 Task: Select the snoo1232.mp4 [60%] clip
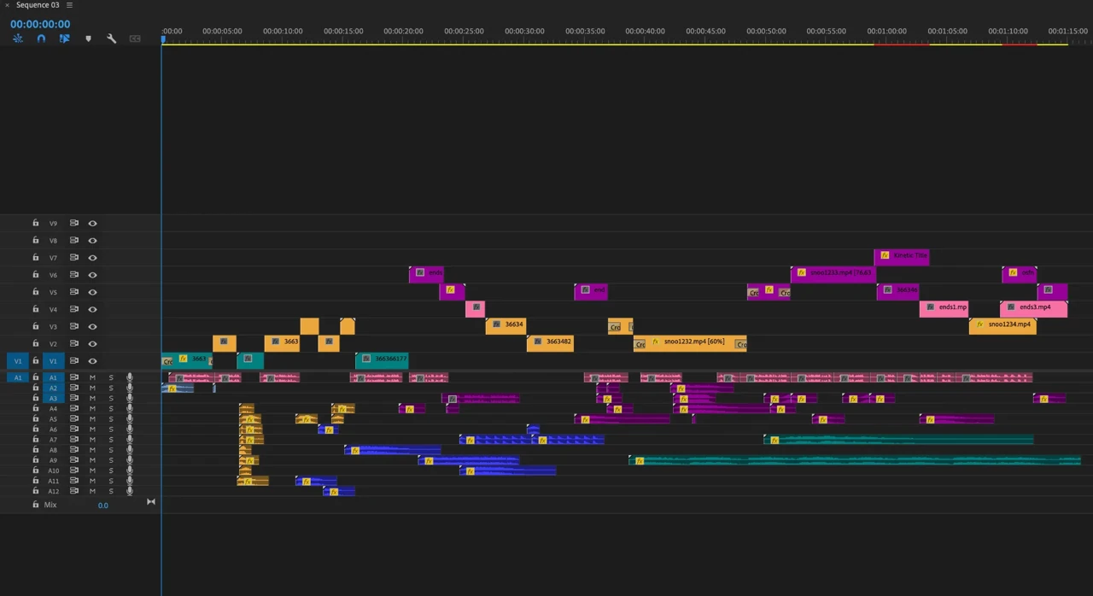[690, 342]
